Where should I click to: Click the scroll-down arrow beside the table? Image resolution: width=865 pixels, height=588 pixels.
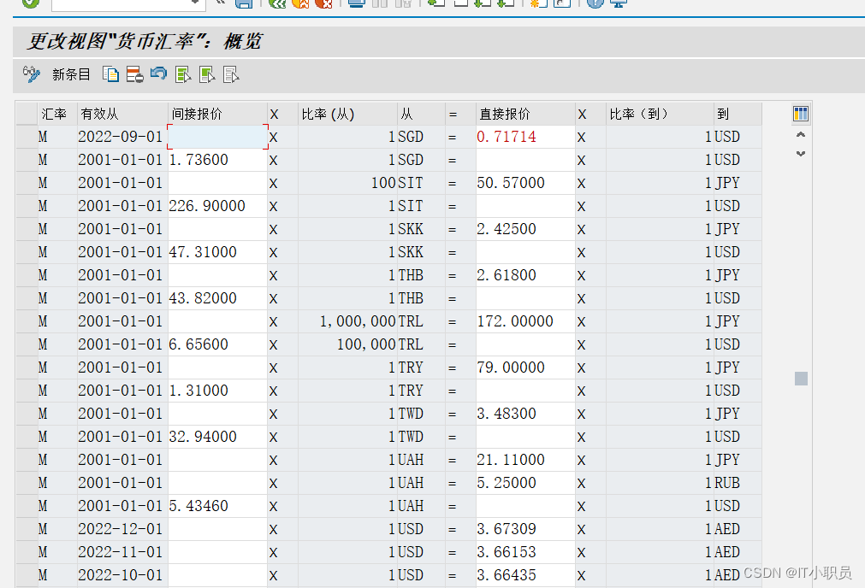point(801,154)
